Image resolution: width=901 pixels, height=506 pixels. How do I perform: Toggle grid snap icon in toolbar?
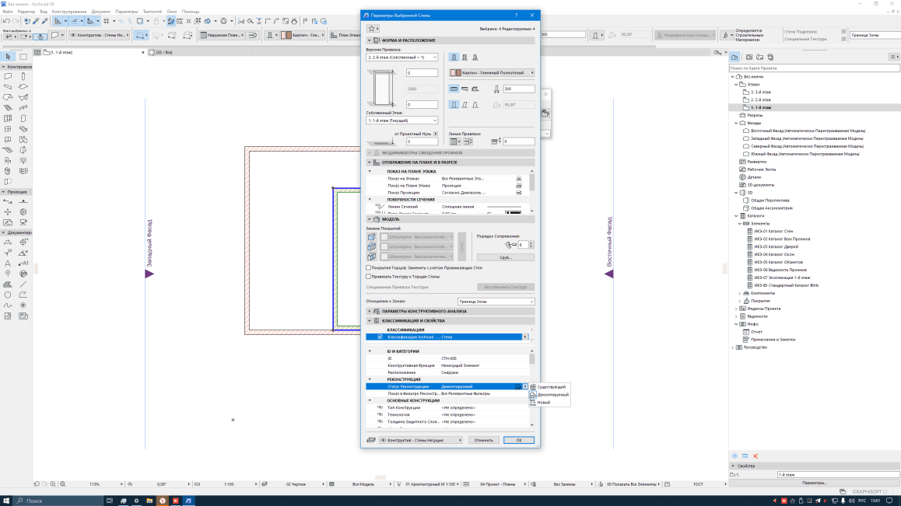tap(107, 21)
